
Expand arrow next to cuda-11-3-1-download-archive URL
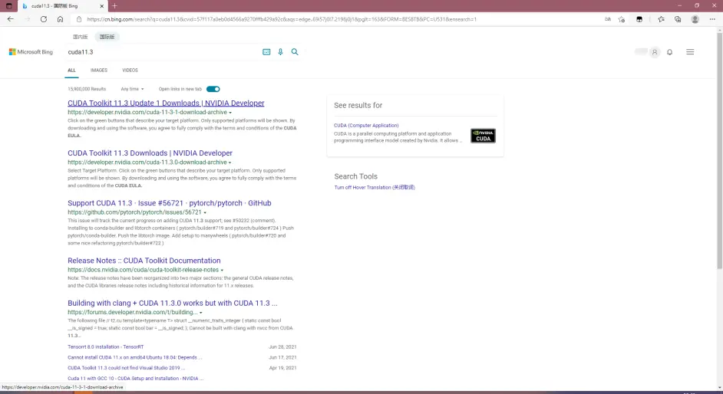pos(230,113)
